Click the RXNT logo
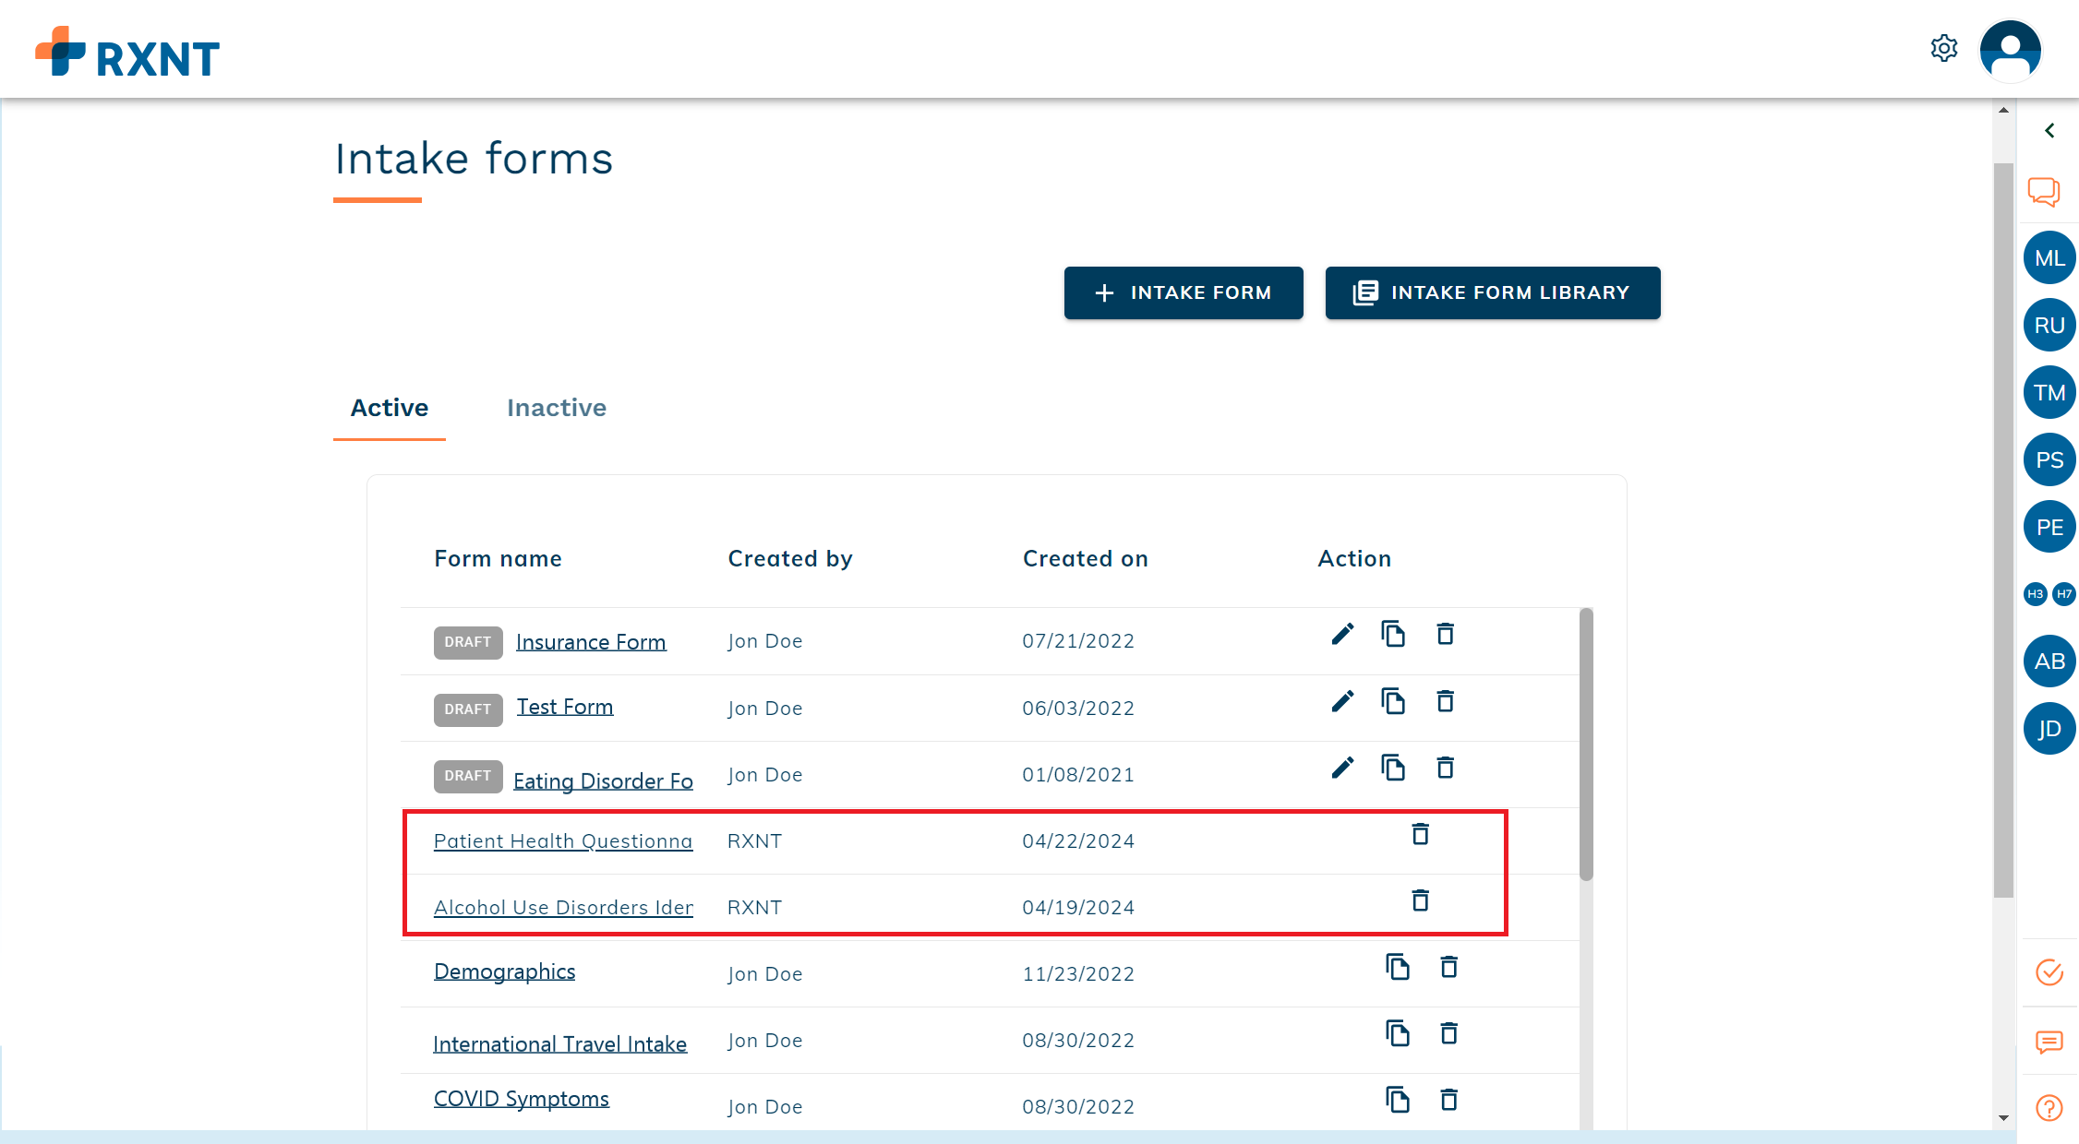 pyautogui.click(x=127, y=52)
